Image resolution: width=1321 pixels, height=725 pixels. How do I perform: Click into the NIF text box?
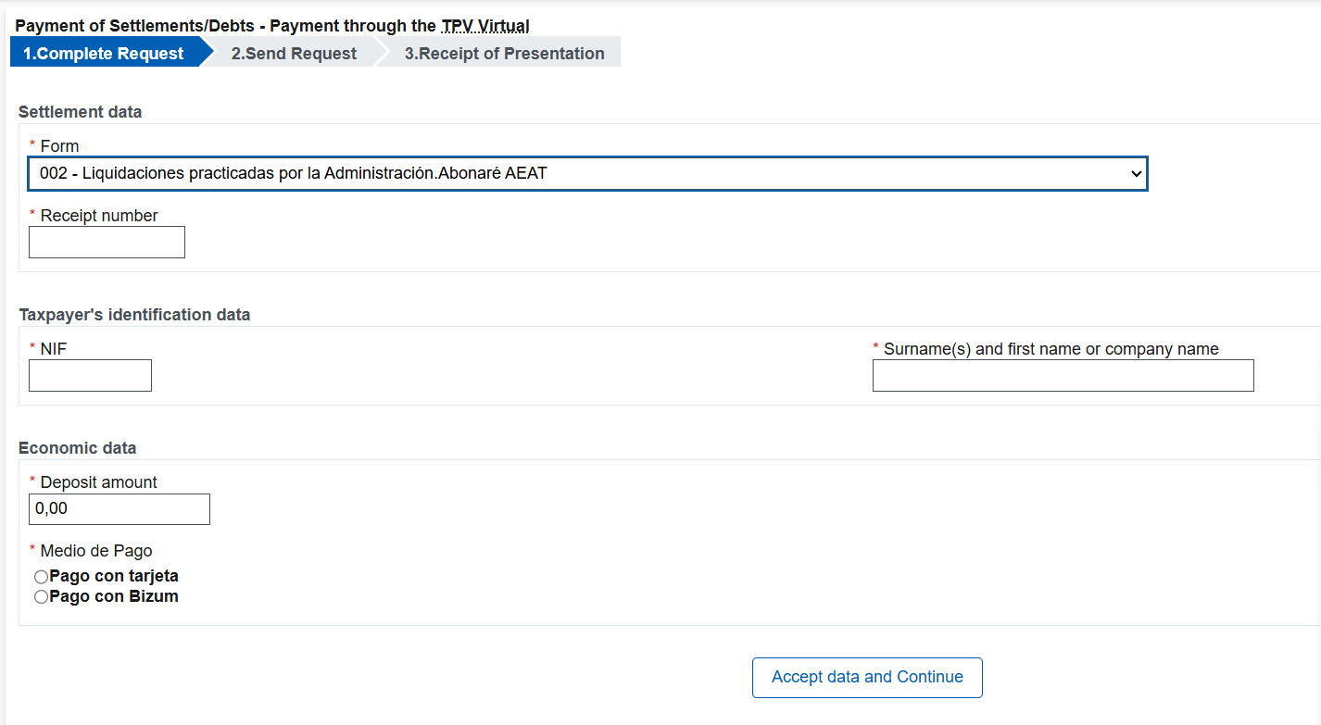(x=90, y=376)
